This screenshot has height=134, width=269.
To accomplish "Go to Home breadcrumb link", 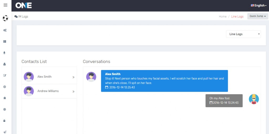I will click(x=223, y=17).
